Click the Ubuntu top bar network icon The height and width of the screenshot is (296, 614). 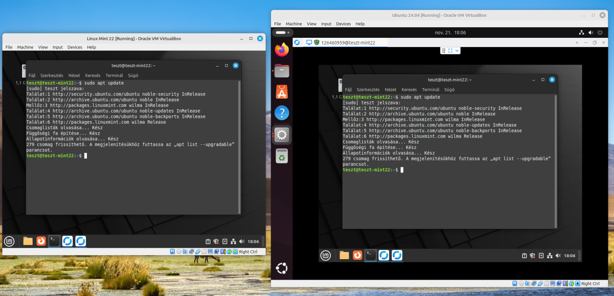[x=582, y=33]
